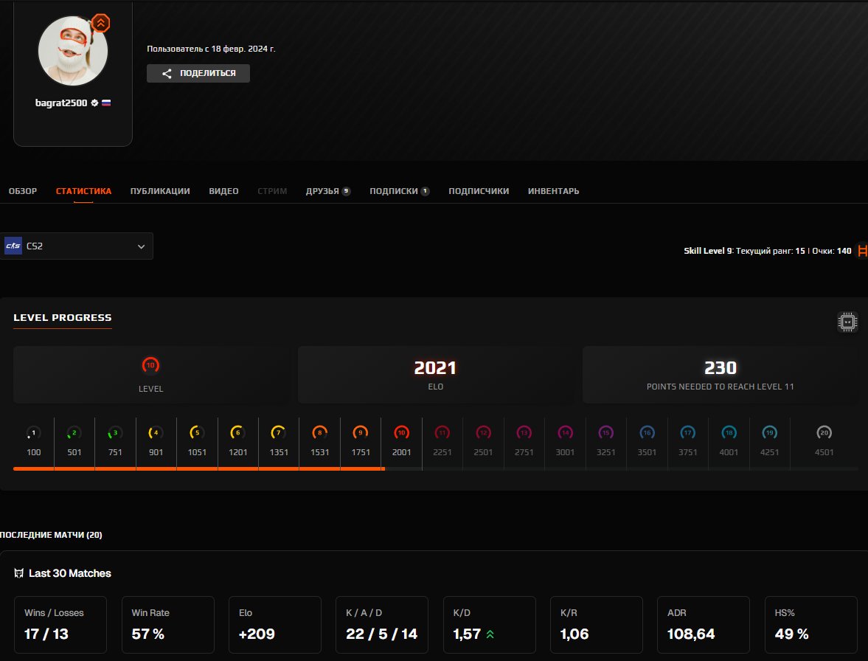
Task: Select the level 10 badge above LEVEL
Action: 150,364
